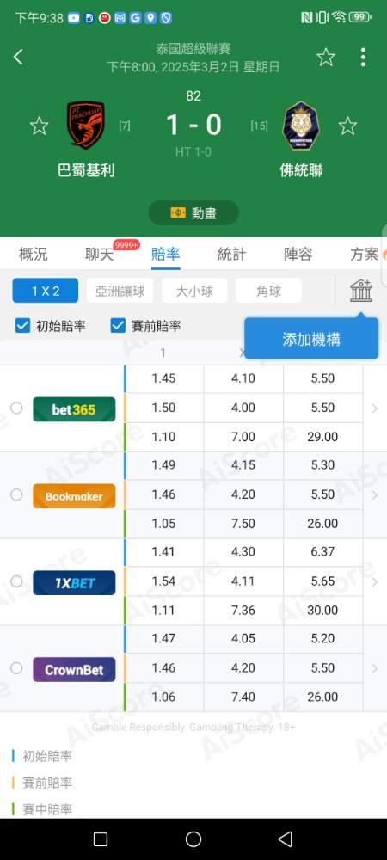The image size is (387, 860).
Task: Star the 佛統聯 away team
Action: point(347,126)
